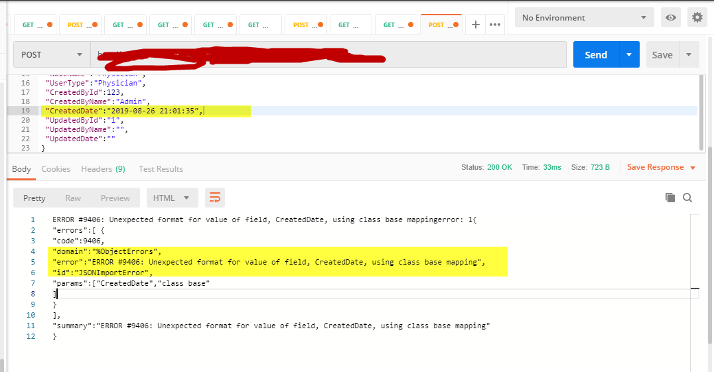Click the "UserType":"Physician" line
Viewport: 714px width, 372px height.
click(95, 83)
